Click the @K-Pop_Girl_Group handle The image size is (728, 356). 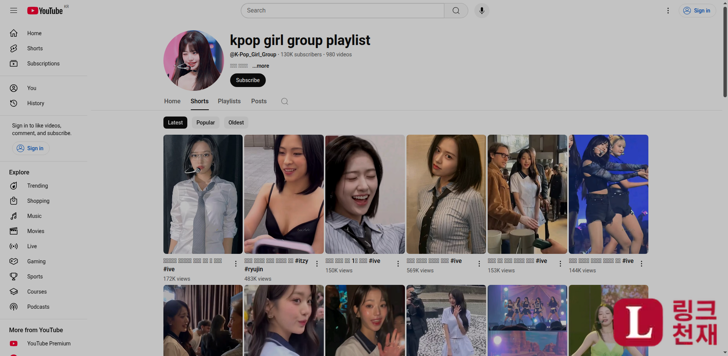pos(253,54)
